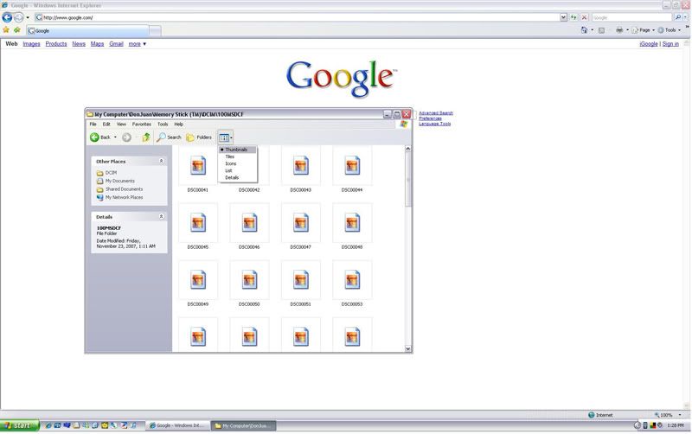Viewport: 692px width, 434px height.
Task: Open the Edit menu in Explorer
Action: tap(106, 124)
